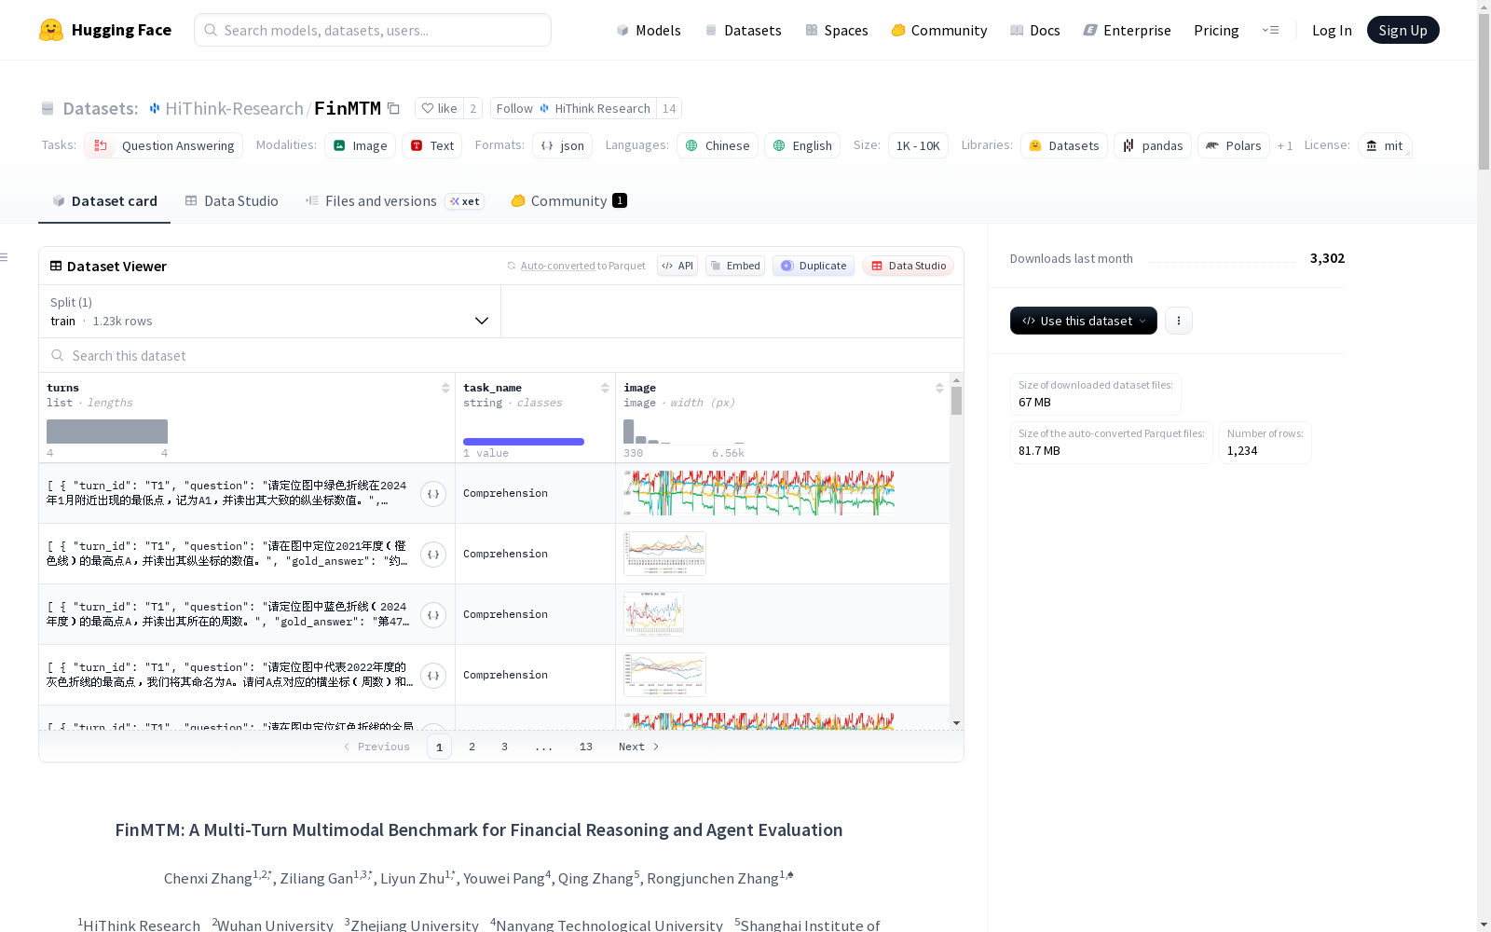
Task: Open the Use this dataset dropdown
Action: click(x=1084, y=321)
